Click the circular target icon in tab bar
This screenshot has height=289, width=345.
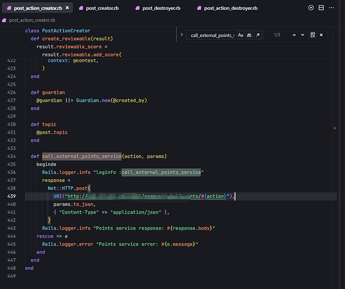point(311,8)
